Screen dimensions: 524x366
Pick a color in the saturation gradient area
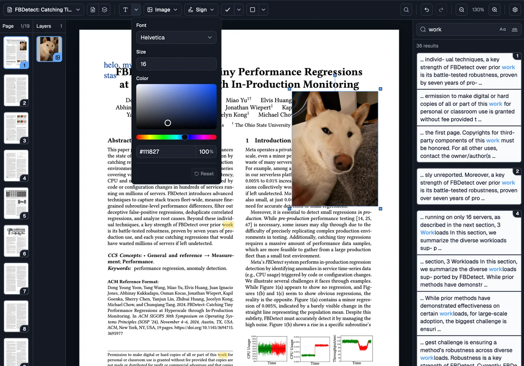pyautogui.click(x=176, y=107)
